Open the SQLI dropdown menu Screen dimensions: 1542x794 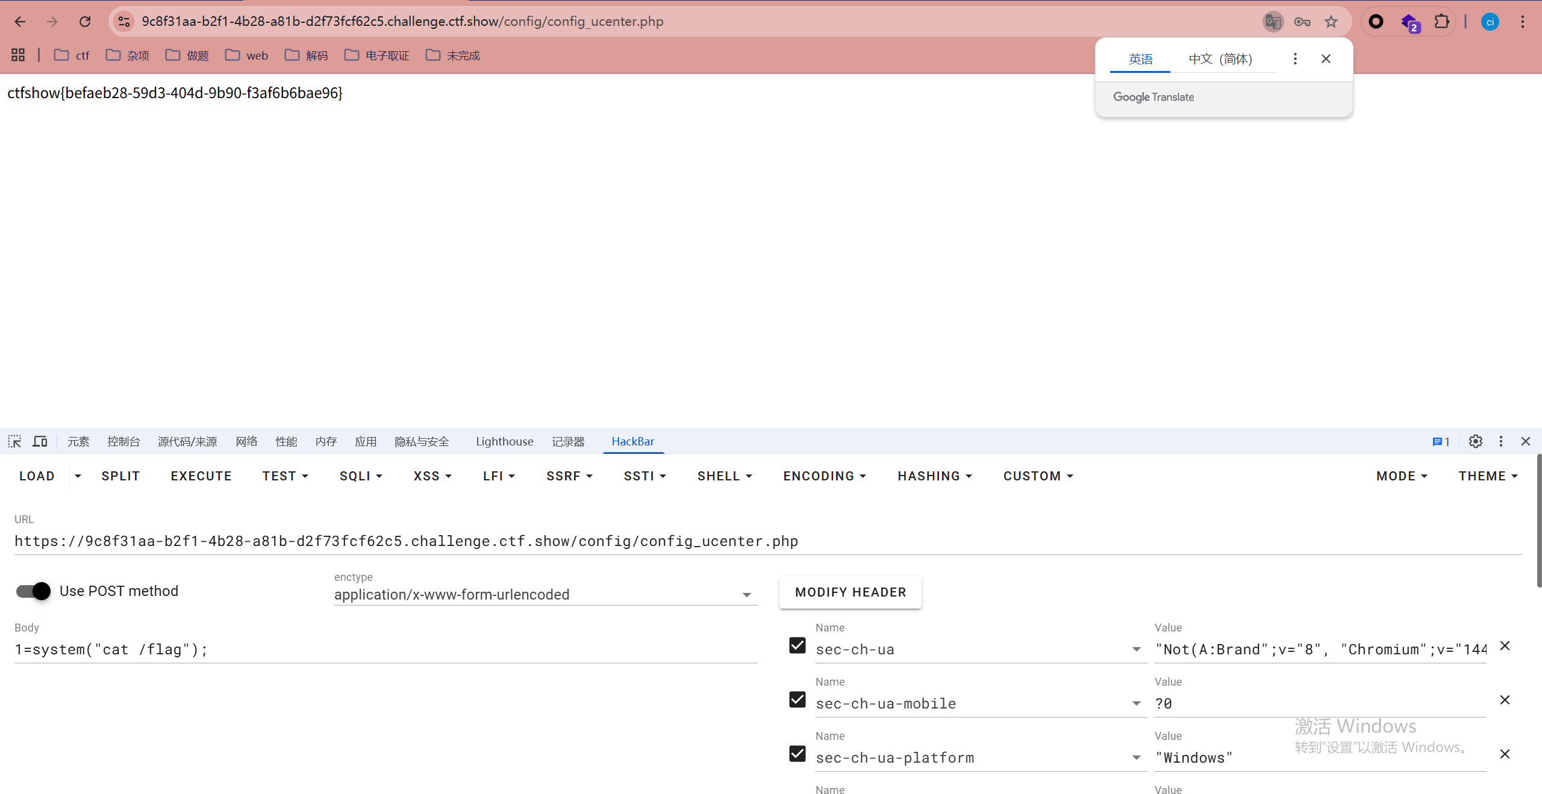361,476
